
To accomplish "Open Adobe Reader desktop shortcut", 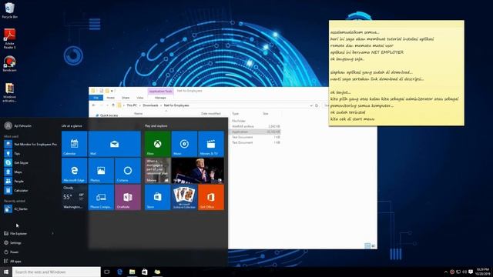I will (9, 38).
